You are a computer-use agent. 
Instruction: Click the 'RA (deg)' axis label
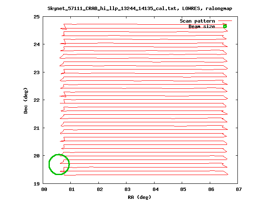click(139, 197)
